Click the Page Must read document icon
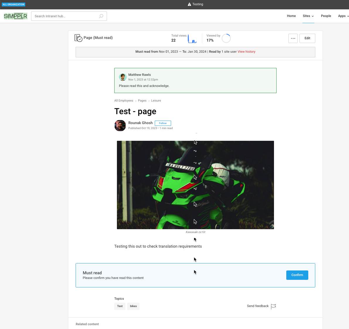The width and height of the screenshot is (349, 329). tap(78, 38)
